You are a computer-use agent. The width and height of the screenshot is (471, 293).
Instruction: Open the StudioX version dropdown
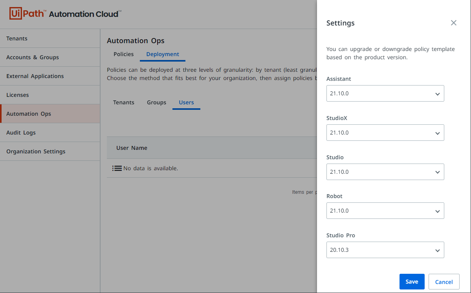[385, 133]
